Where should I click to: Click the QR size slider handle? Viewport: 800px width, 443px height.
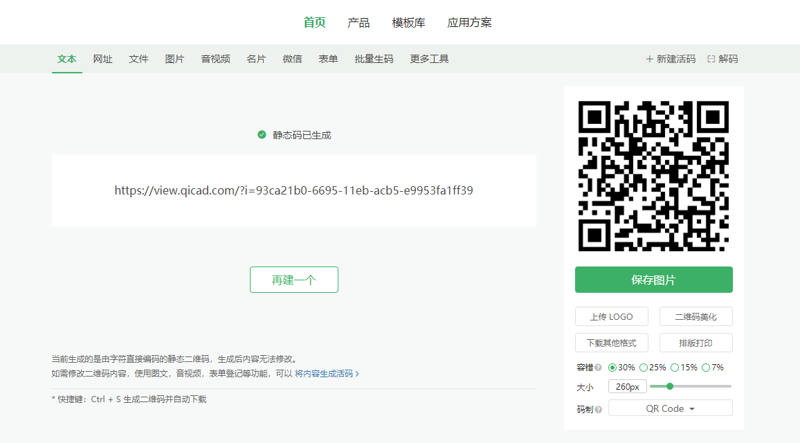(669, 386)
